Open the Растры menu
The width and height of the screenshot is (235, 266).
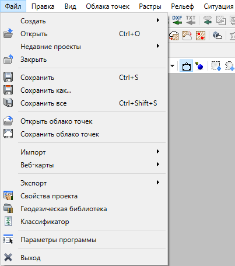pyautogui.click(x=150, y=6)
